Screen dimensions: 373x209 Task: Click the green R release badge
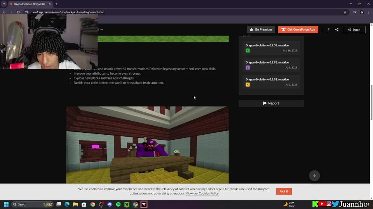pos(248,51)
